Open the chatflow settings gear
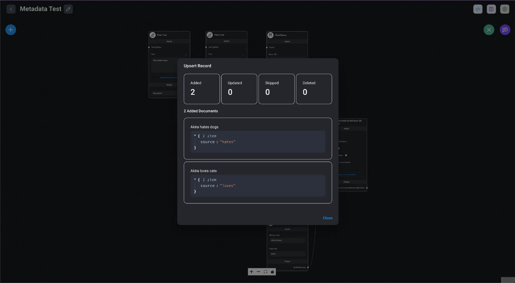The height and width of the screenshot is (283, 515). [505, 9]
